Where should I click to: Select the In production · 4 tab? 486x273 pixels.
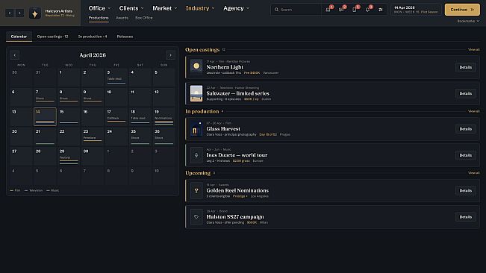(93, 37)
